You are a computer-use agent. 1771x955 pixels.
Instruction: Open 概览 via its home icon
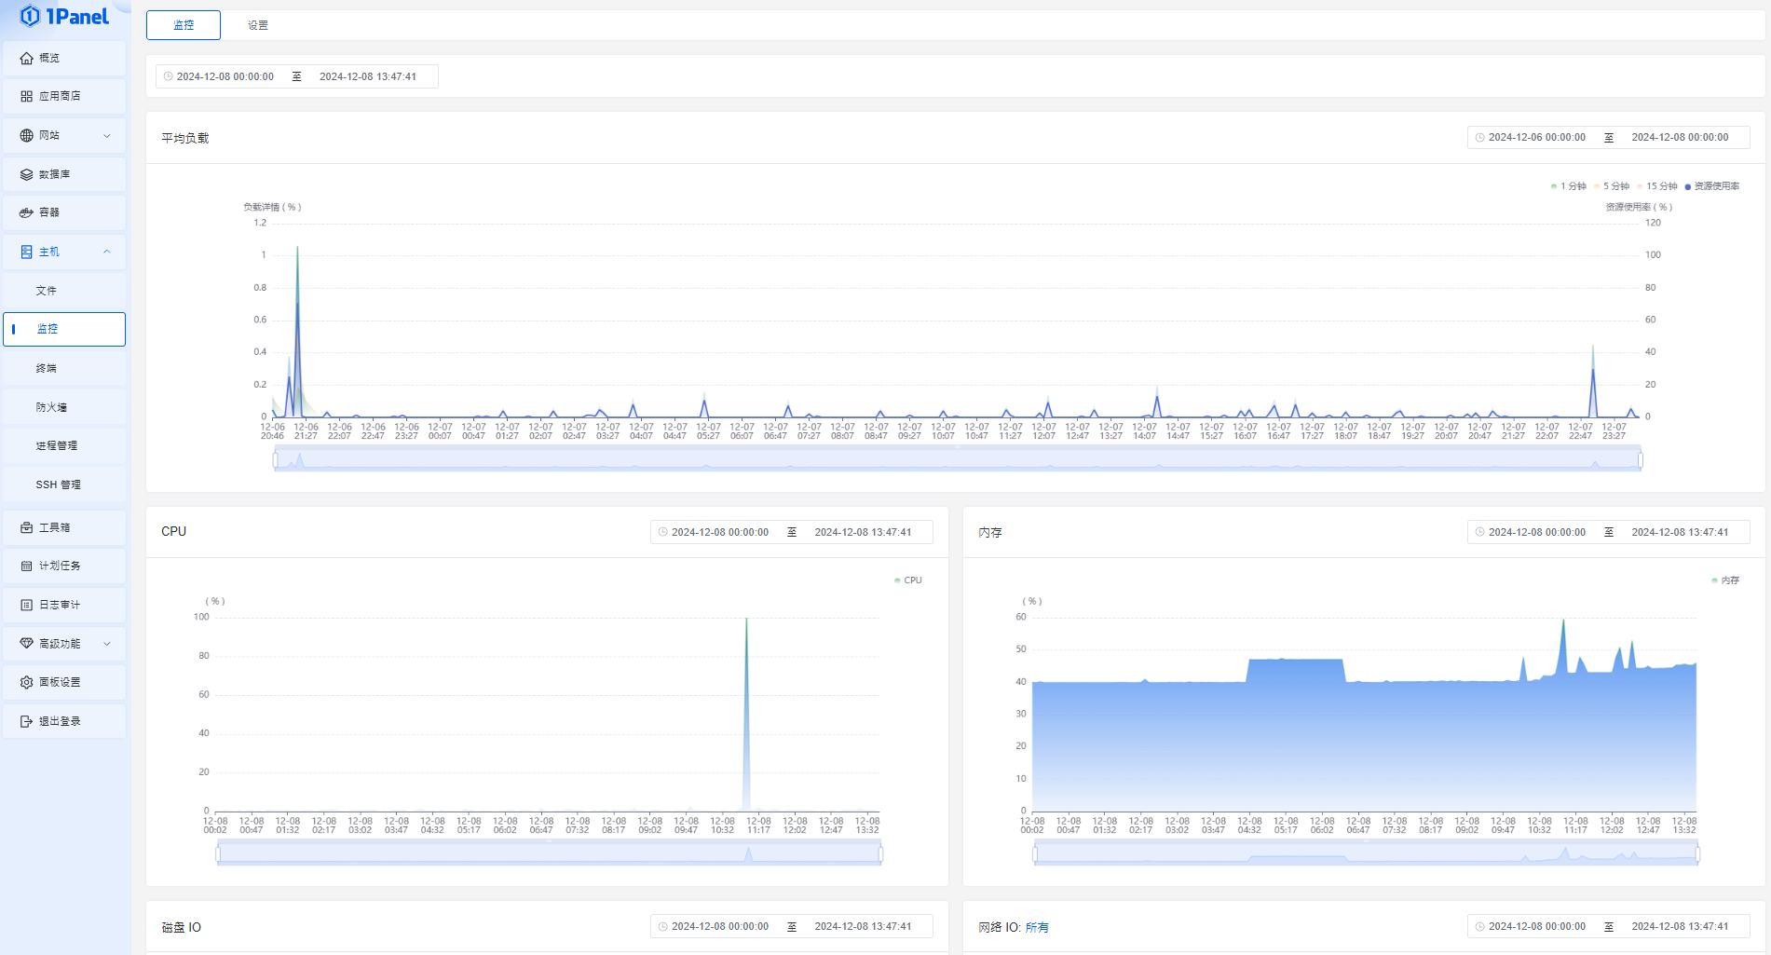(26, 58)
